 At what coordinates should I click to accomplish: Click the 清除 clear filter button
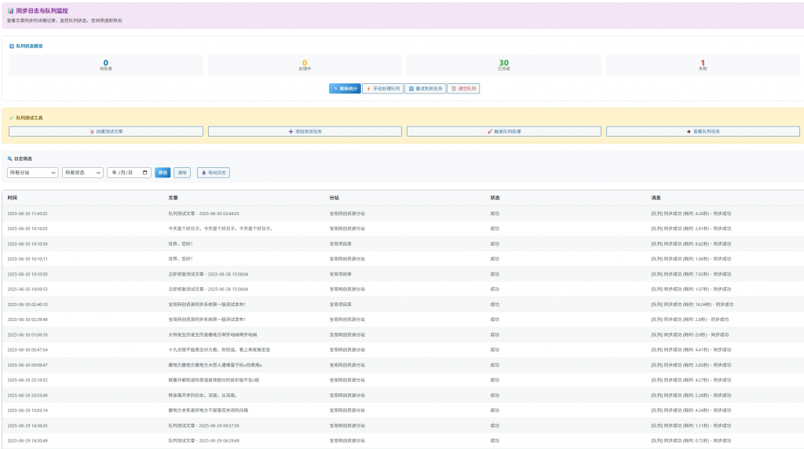(x=182, y=173)
